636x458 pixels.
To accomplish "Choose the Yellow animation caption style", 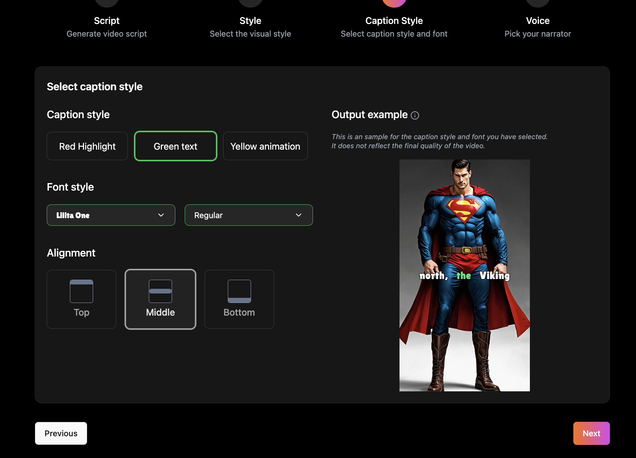I will (x=265, y=146).
